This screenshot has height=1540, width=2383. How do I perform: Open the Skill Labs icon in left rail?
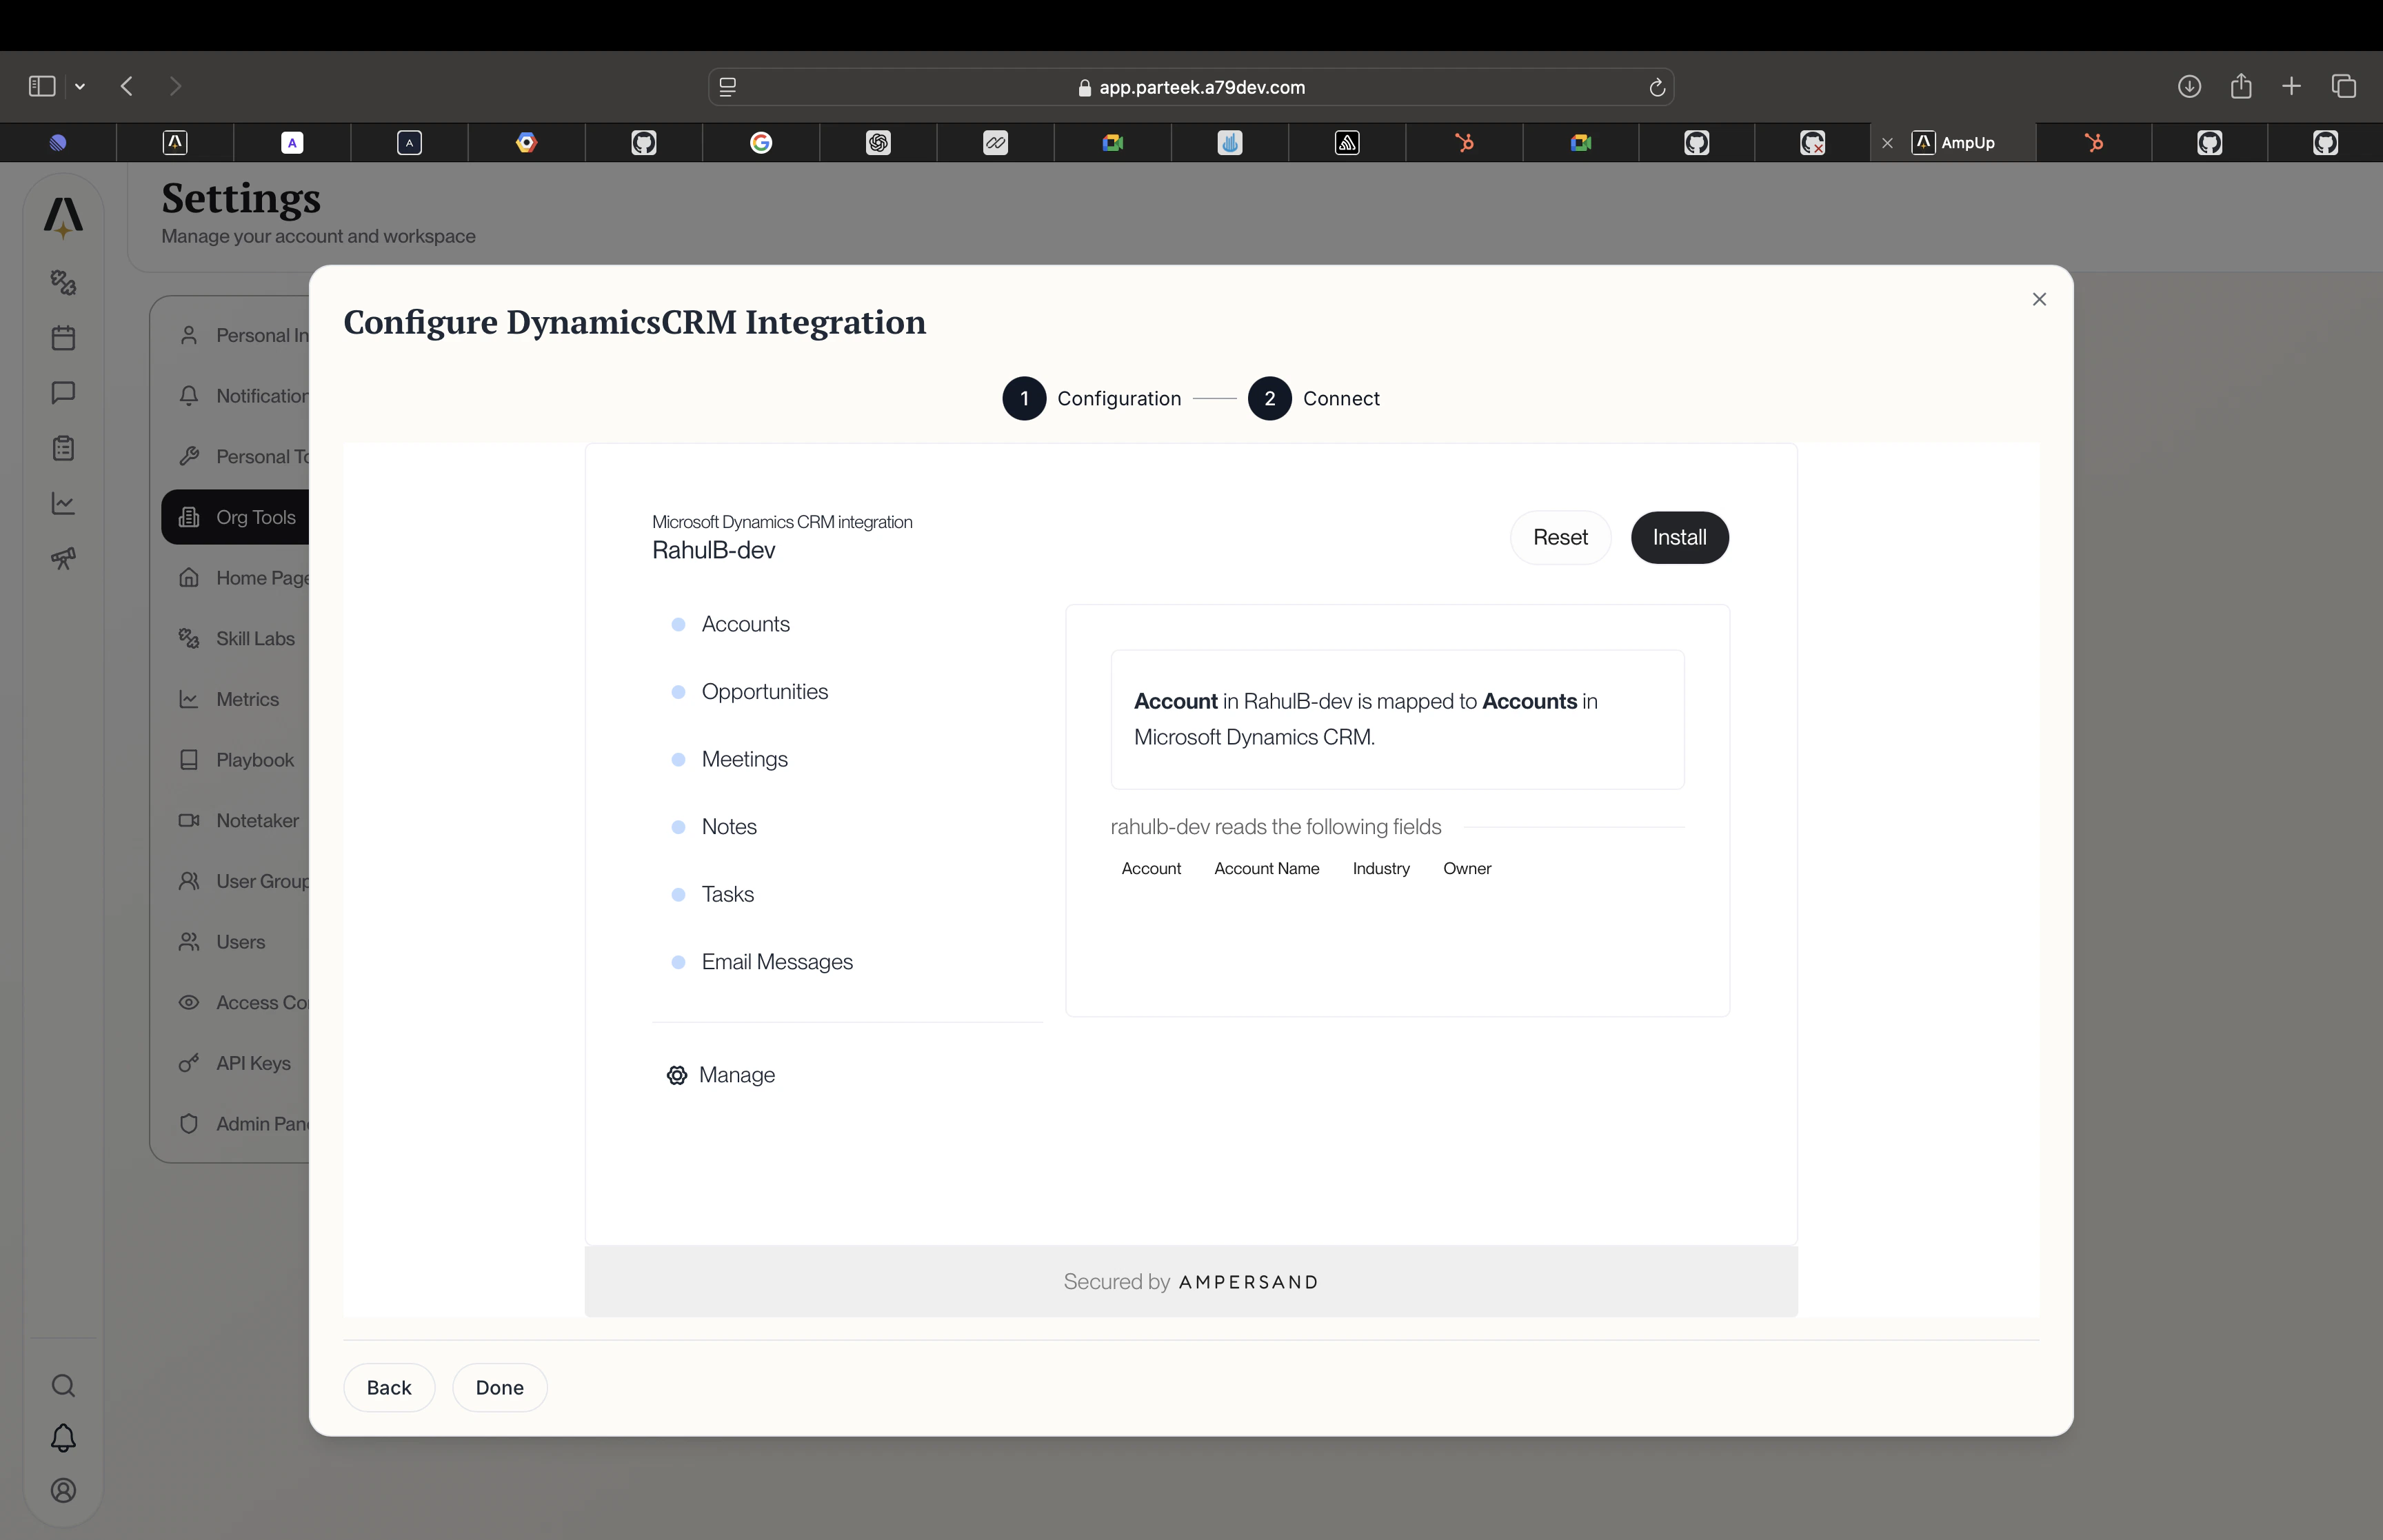tap(63, 282)
